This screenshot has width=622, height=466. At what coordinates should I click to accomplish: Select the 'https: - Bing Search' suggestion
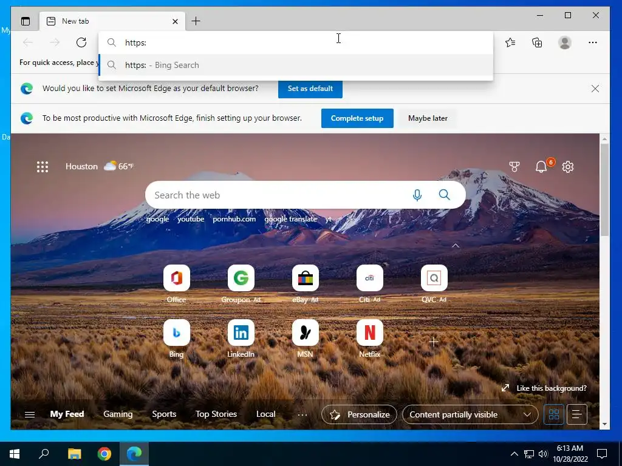tap(296, 65)
